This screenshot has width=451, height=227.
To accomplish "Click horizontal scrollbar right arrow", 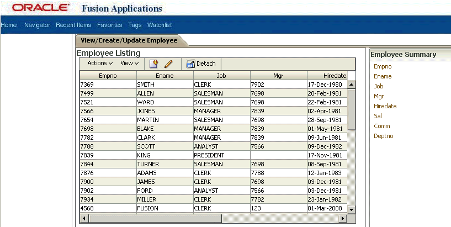I will click(x=342, y=219).
